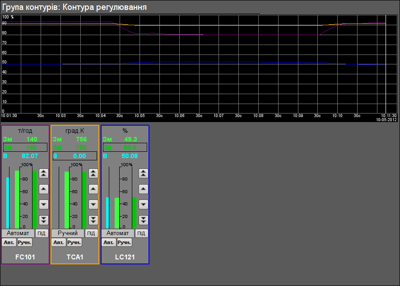Viewport: 400px width, 286px height.
Task: Click the т/год units label
Action: point(25,131)
